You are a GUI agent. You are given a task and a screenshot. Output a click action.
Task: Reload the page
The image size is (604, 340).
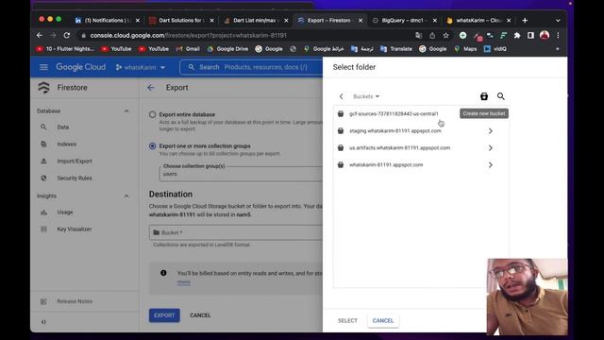click(67, 35)
